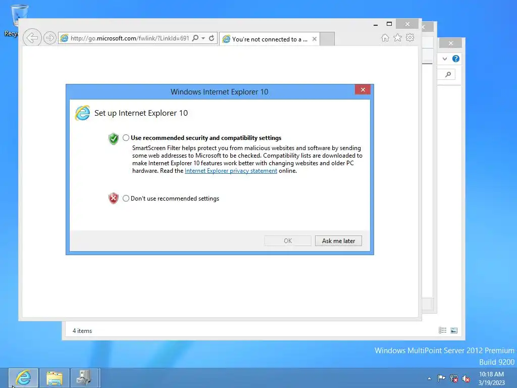The width and height of the screenshot is (517, 388).
Task: Click the network status tray icon
Action: [454, 378]
